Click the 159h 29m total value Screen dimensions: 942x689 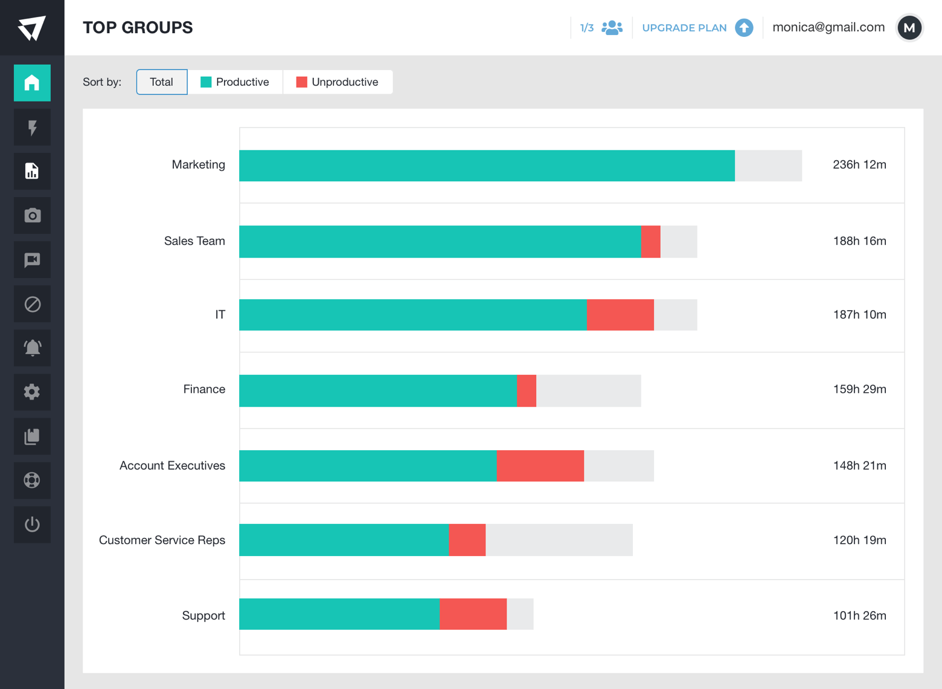(x=859, y=389)
